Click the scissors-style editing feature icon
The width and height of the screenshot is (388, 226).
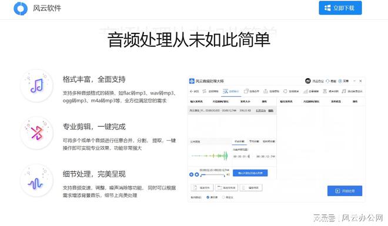point(36,133)
